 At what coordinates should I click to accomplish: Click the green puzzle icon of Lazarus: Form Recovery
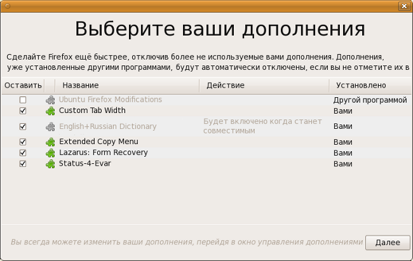click(x=50, y=153)
